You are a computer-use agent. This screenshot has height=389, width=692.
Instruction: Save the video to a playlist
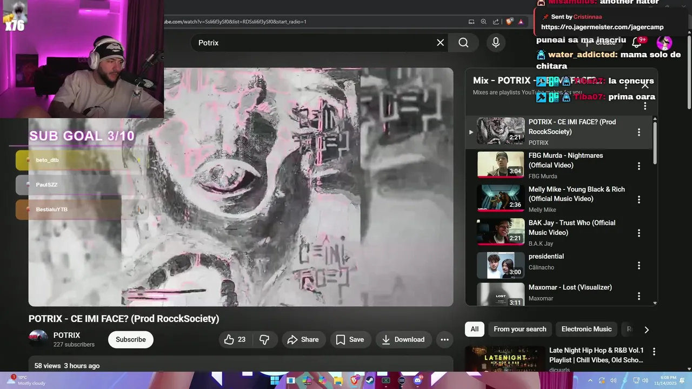click(x=350, y=339)
